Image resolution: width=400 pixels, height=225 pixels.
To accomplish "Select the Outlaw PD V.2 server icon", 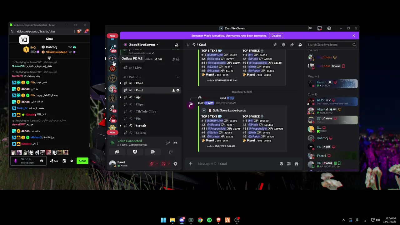I will click(112, 58).
